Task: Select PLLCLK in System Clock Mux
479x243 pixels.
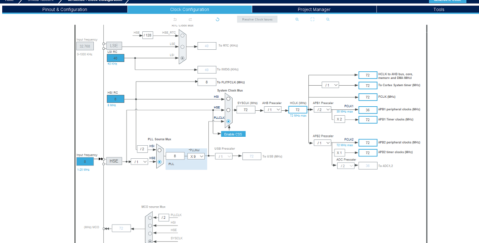Action: point(228,121)
